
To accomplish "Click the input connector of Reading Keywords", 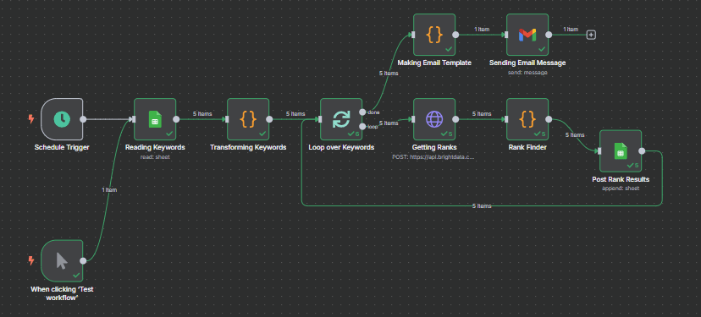I will click(133, 119).
